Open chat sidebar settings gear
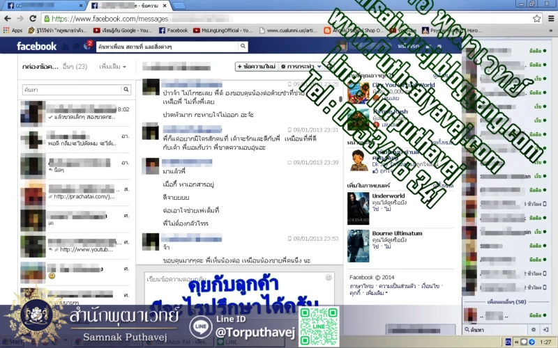The height and width of the screenshot is (348, 558). coord(533,330)
